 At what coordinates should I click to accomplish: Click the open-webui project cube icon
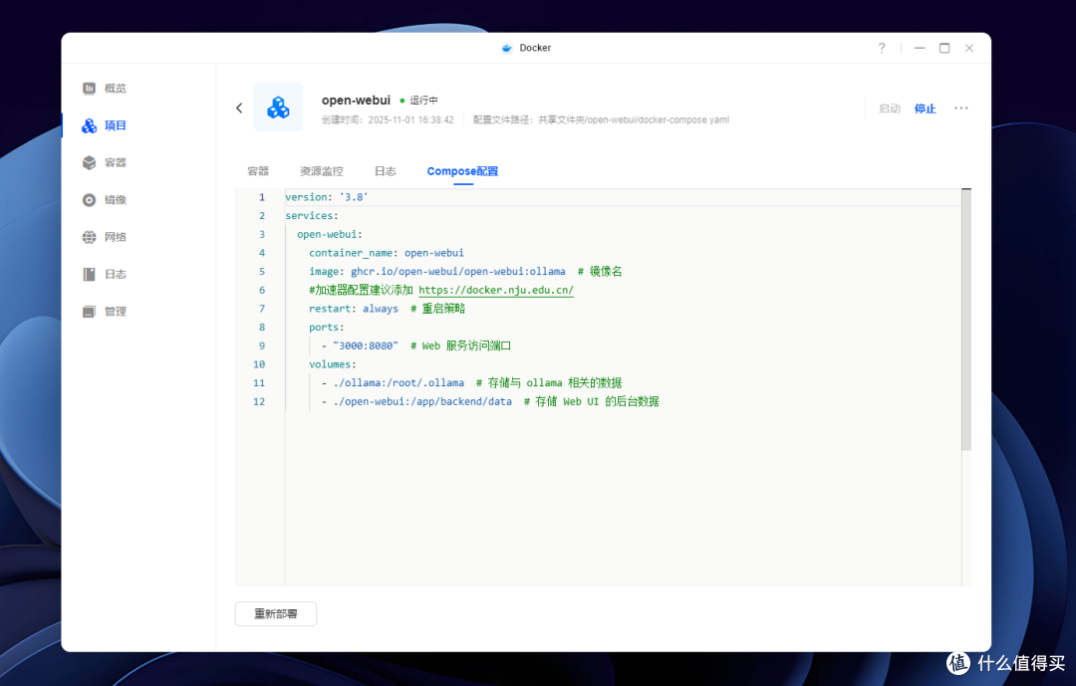(x=278, y=107)
